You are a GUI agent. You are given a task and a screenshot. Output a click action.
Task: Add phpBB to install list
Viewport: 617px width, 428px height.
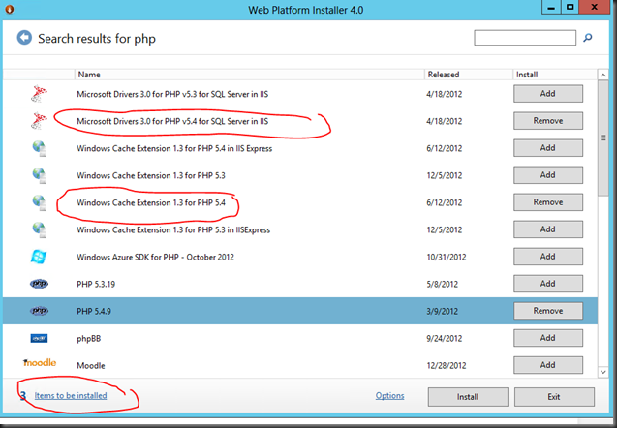(x=548, y=338)
